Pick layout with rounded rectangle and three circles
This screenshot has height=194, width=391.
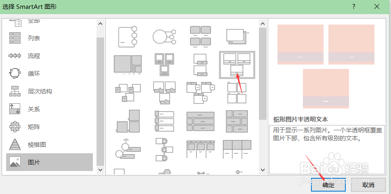[128, 37]
